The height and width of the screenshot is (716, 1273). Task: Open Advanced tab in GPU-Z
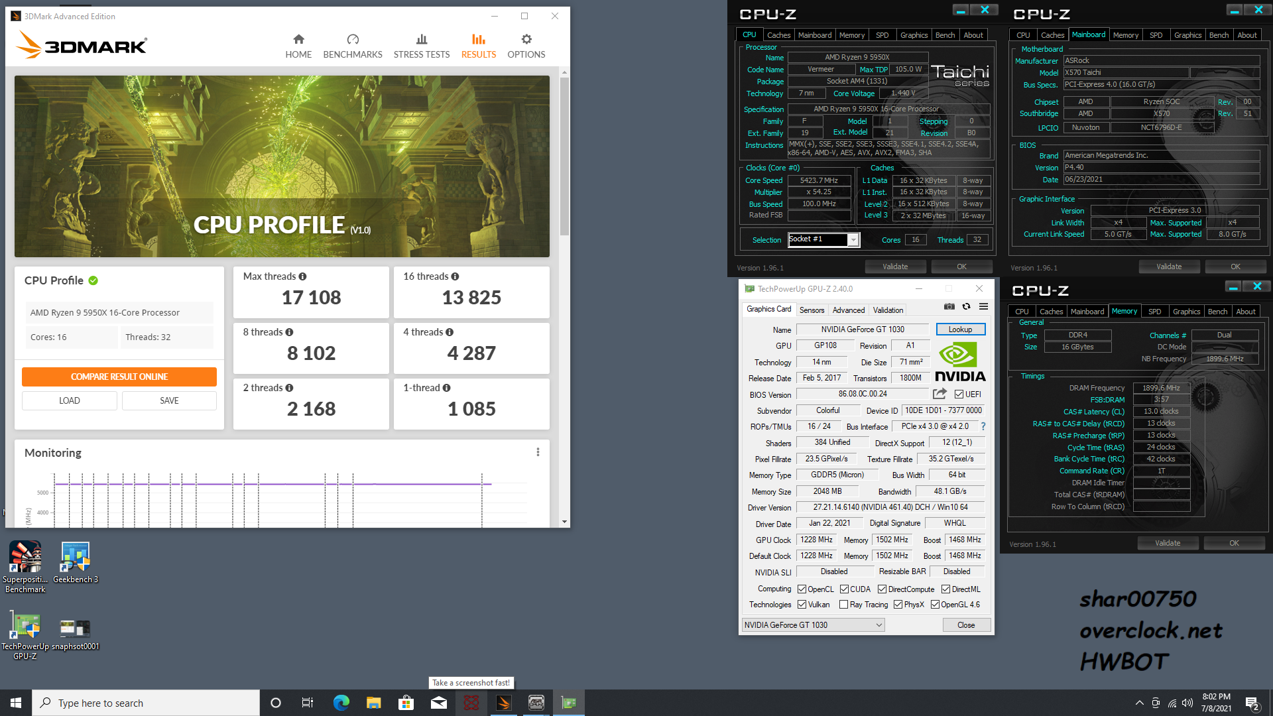(849, 310)
